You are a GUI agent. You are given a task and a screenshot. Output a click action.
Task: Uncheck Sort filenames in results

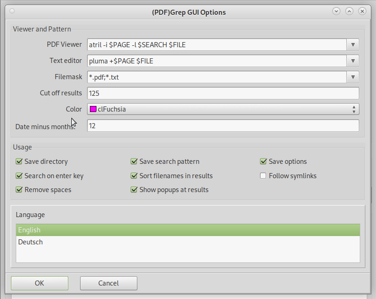(x=134, y=176)
